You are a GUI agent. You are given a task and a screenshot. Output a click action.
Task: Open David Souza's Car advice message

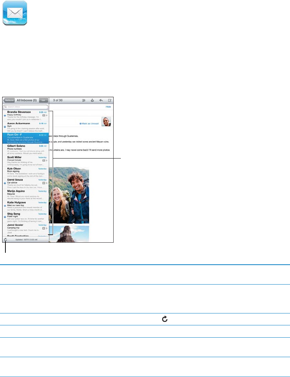click(26, 183)
